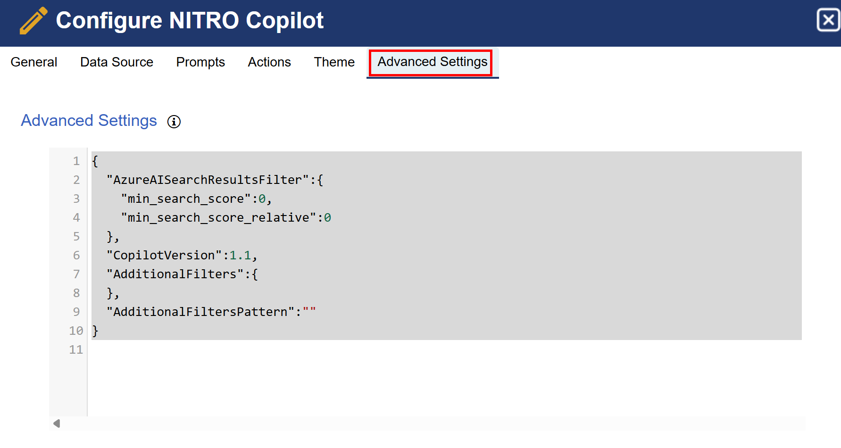Show the Theme tab
The height and width of the screenshot is (448, 841).
click(334, 62)
